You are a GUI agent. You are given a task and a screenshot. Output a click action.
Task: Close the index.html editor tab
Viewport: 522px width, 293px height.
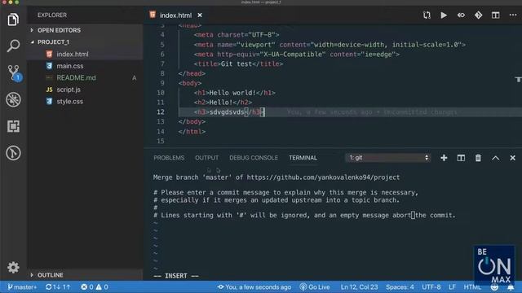(200, 15)
